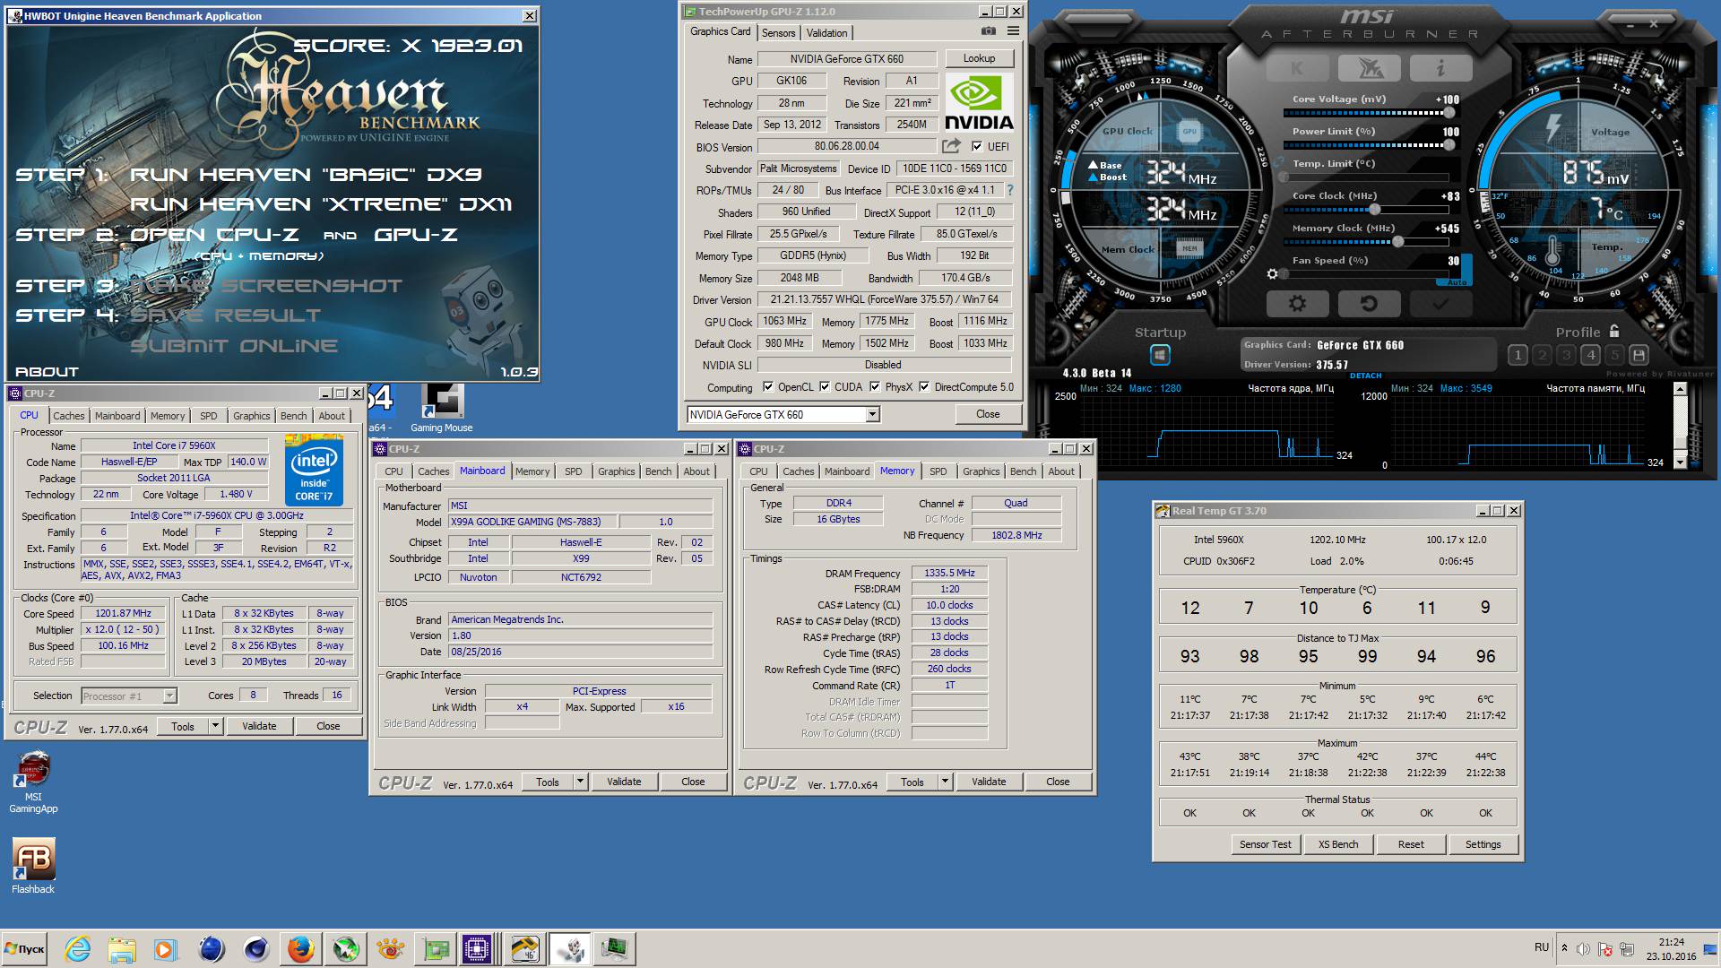Expand Tools dropdown arrow in CPU-Z Memory window

pos(945,782)
